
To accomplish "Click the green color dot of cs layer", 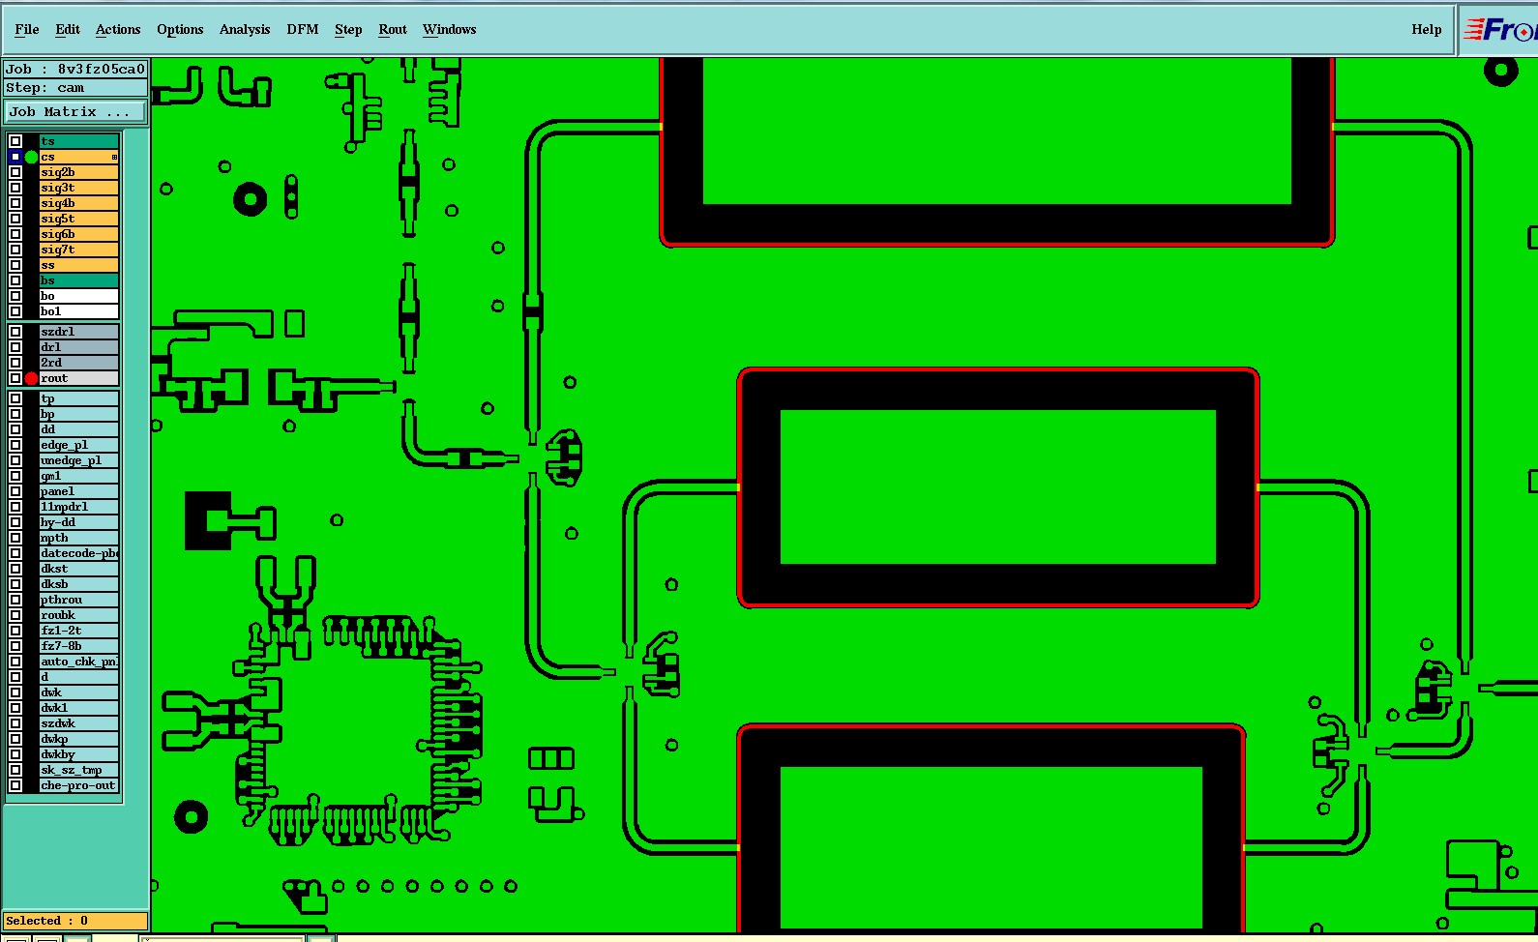I will (x=31, y=157).
